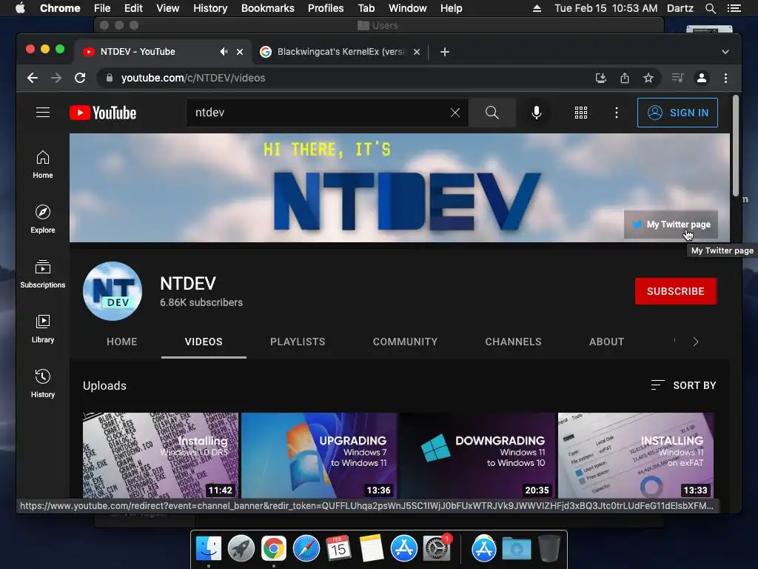Start voice search with the microphone

point(537,113)
